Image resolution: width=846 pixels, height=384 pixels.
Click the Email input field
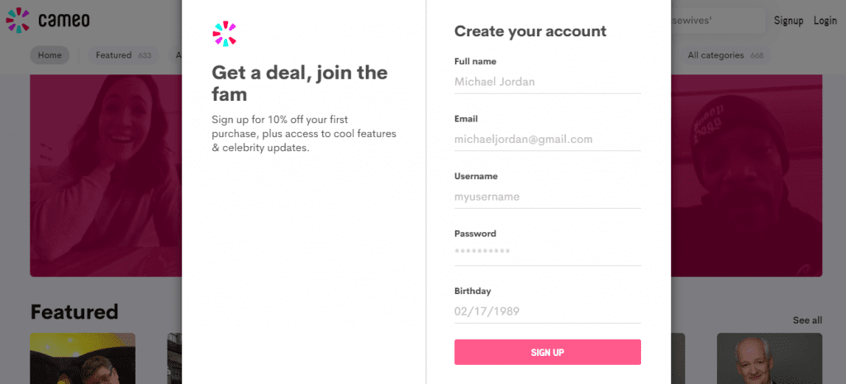(x=547, y=140)
